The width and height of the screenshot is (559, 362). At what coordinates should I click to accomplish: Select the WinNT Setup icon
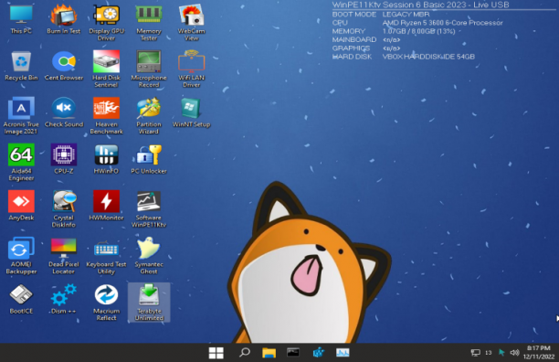click(x=191, y=112)
